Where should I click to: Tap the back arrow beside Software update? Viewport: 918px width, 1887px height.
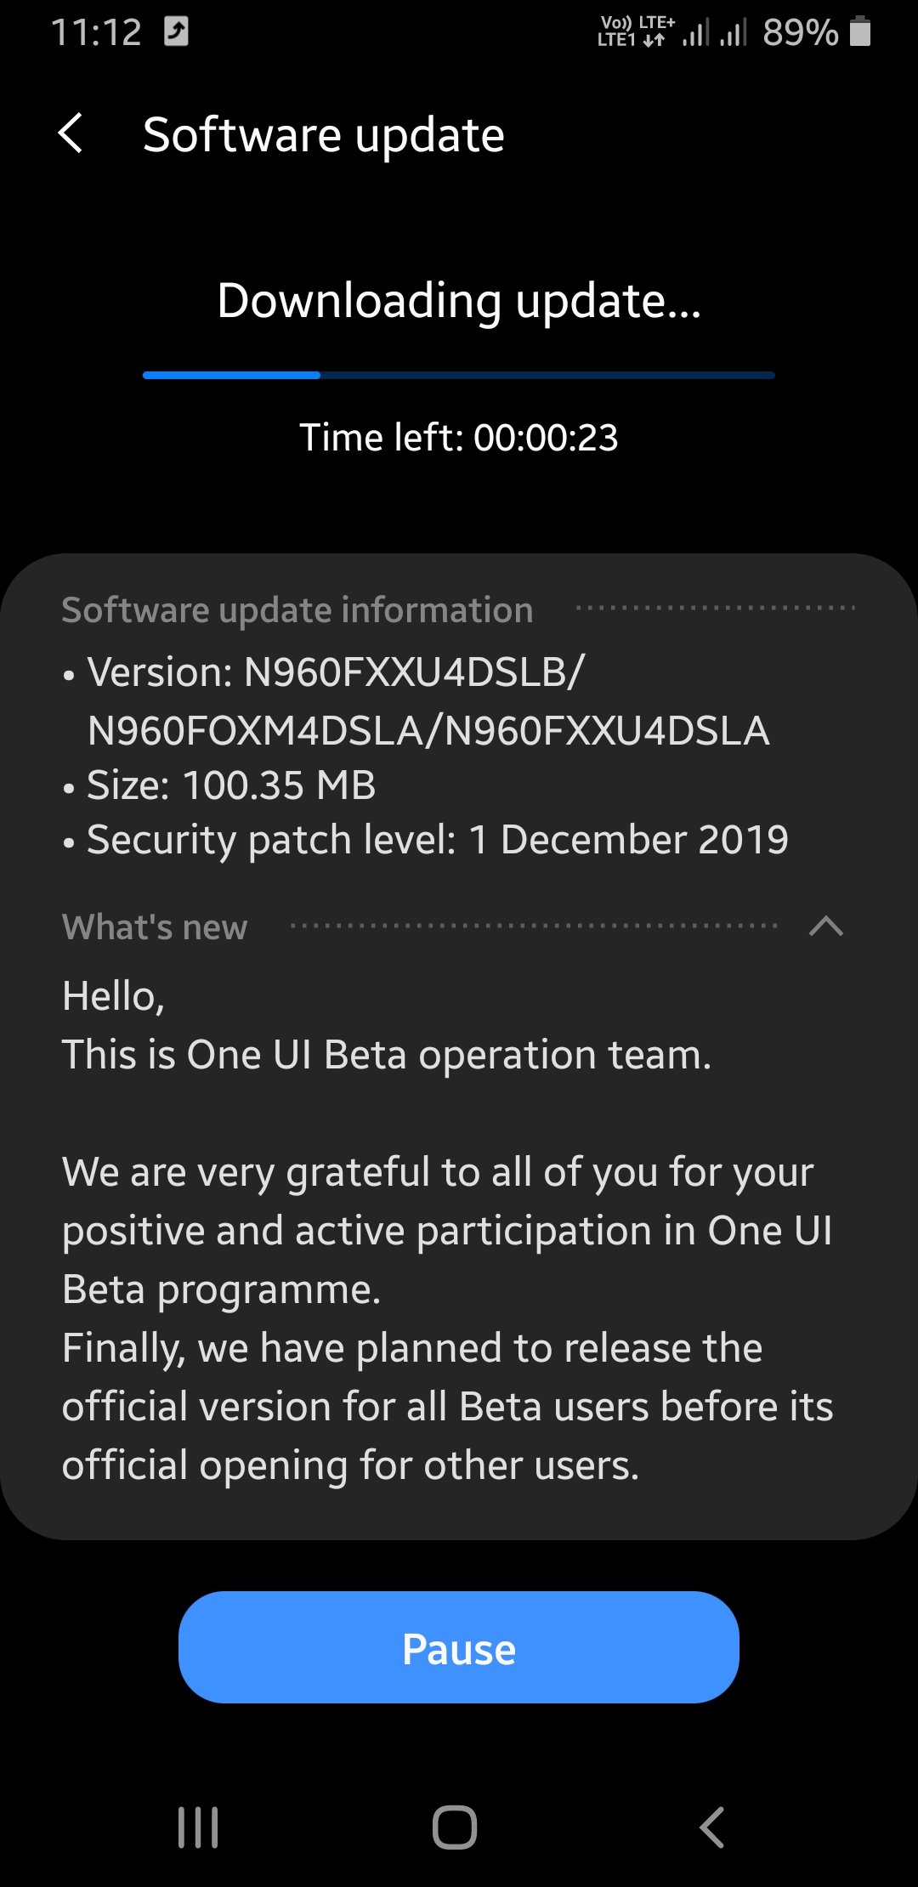(71, 134)
